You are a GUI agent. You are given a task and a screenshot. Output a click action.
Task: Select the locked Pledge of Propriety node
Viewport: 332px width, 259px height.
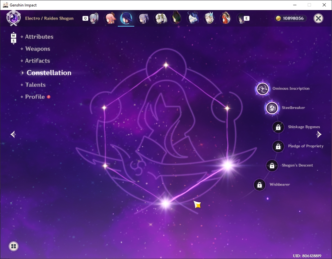278,146
